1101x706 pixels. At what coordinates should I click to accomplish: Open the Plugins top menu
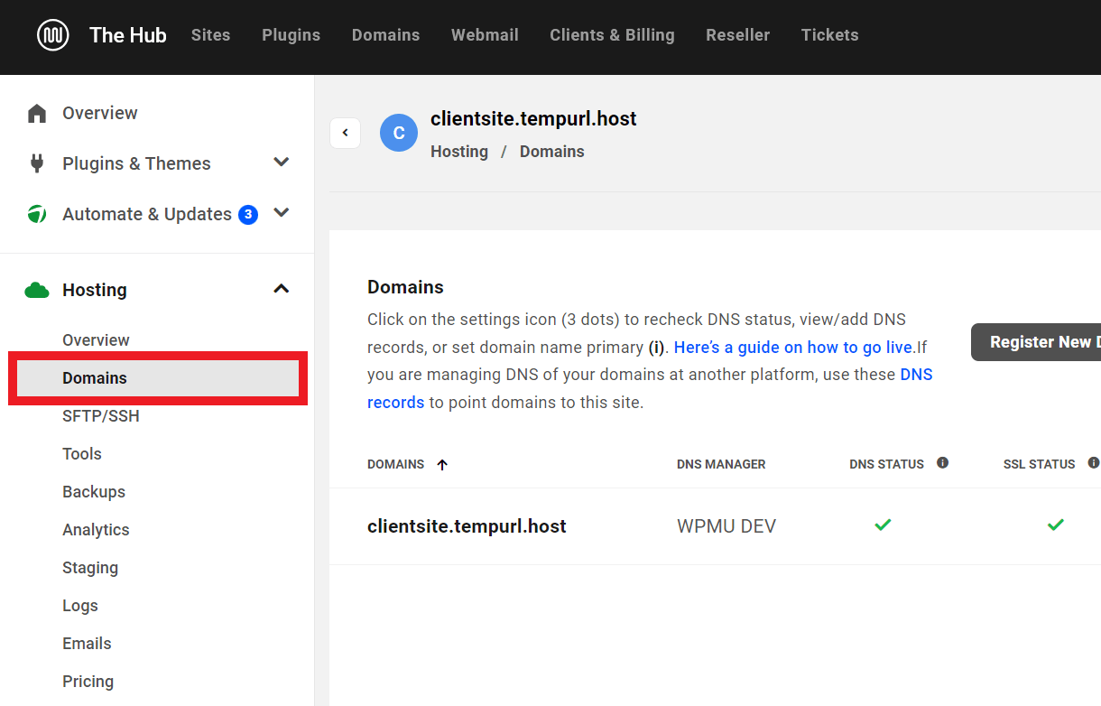click(x=291, y=35)
